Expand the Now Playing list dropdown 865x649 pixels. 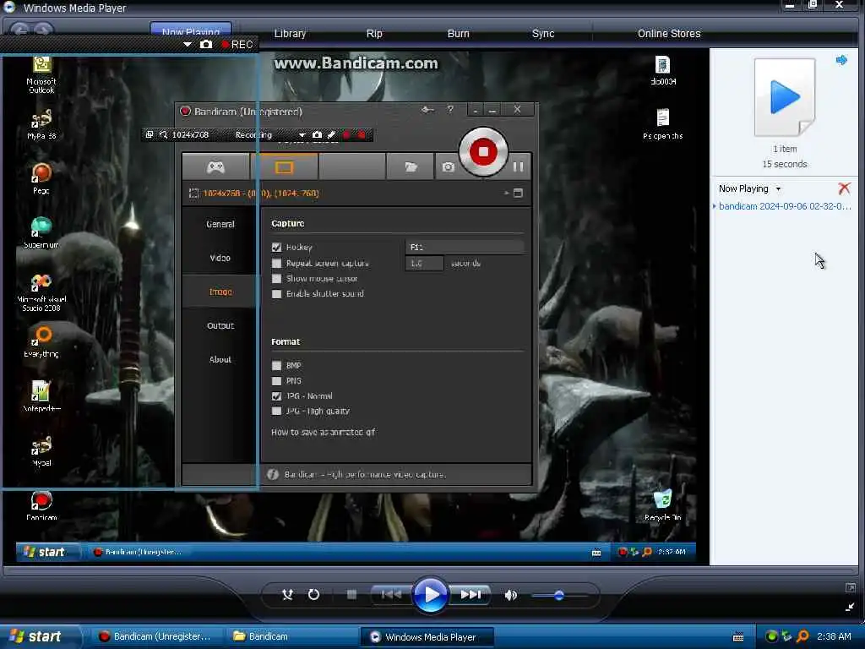click(x=778, y=188)
